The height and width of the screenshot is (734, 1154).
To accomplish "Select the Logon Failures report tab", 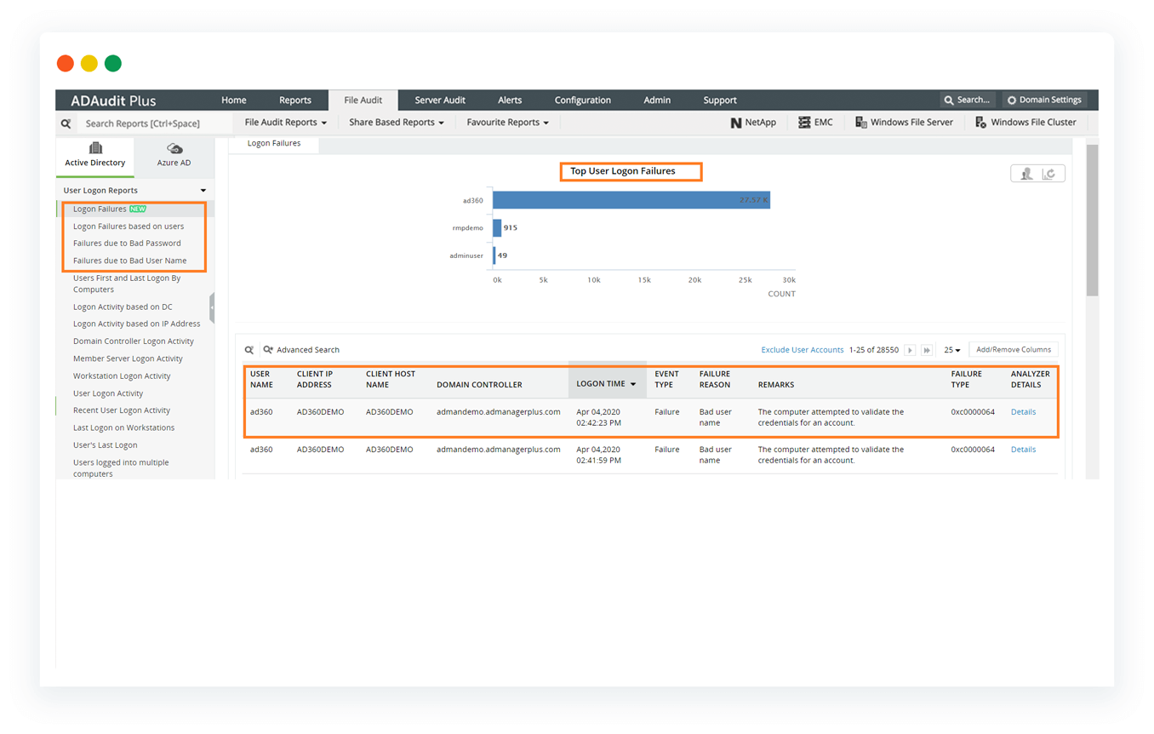I will [x=274, y=144].
